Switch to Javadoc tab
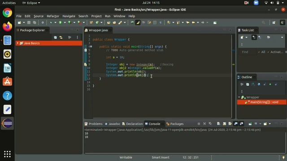 tap(113, 124)
